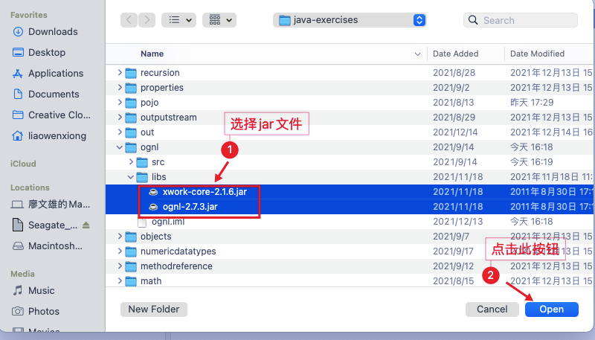This screenshot has height=340, width=595.
Task: Select the recursion folder icon
Action: click(x=131, y=73)
